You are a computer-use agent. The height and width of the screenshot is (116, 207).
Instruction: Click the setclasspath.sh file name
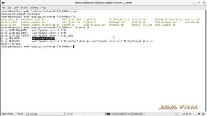click(119, 19)
